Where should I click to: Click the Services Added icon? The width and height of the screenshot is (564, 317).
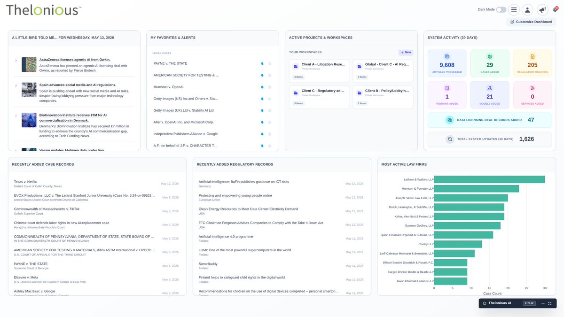[x=533, y=88]
